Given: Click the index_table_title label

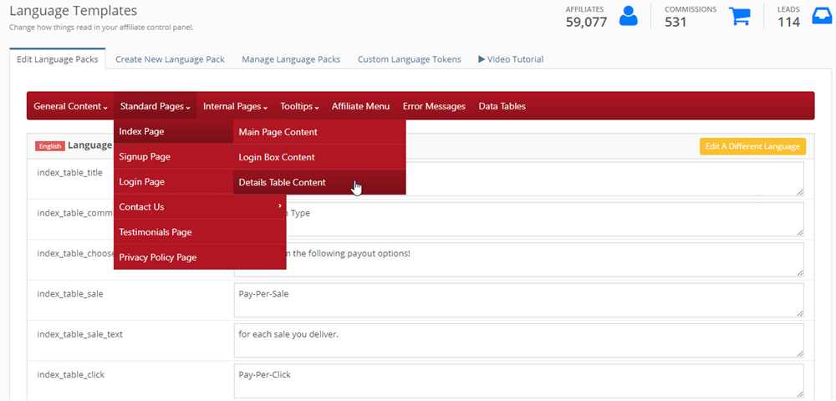Looking at the screenshot, I should click(x=69, y=172).
